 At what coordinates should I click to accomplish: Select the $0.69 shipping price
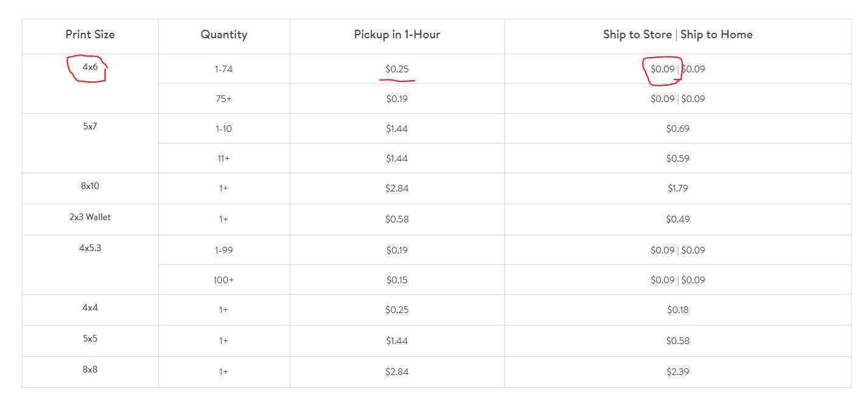(678, 129)
